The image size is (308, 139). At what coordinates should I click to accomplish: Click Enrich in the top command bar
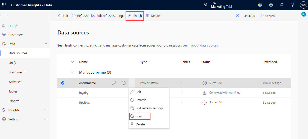point(135,16)
